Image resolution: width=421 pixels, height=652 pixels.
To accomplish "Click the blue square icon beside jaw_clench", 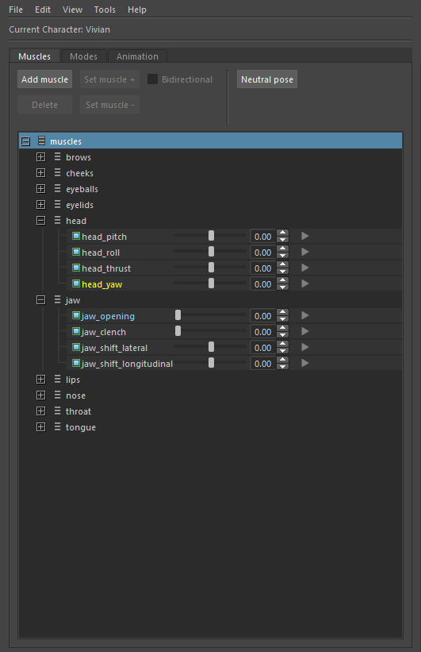I will point(76,331).
